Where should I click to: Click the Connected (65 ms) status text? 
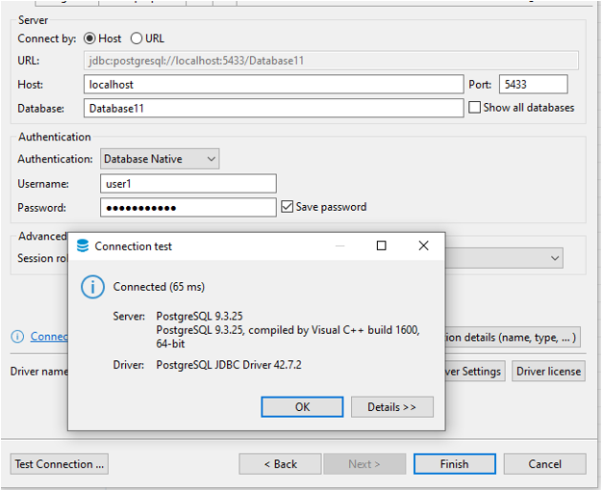[x=159, y=287]
